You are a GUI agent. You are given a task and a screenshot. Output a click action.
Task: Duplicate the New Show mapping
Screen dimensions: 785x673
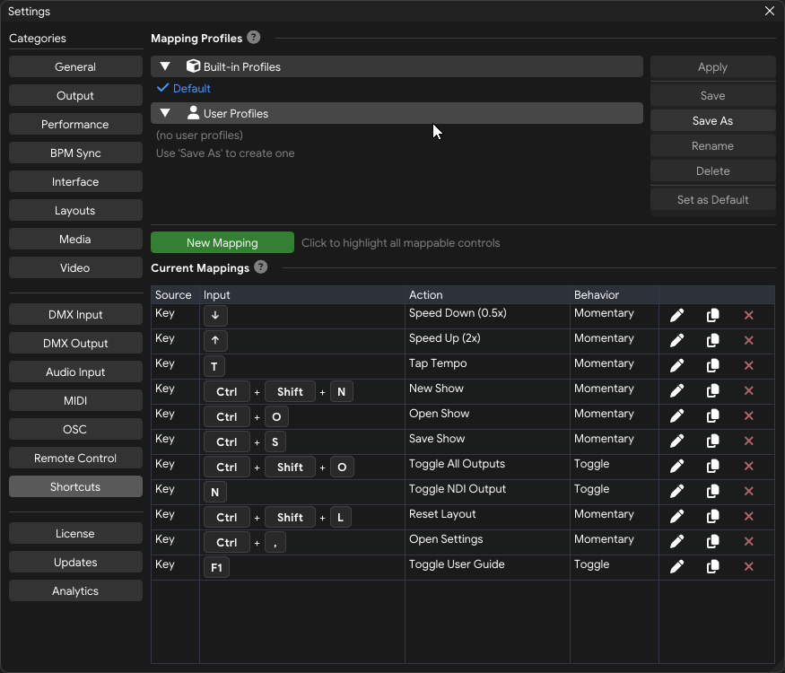[713, 390]
